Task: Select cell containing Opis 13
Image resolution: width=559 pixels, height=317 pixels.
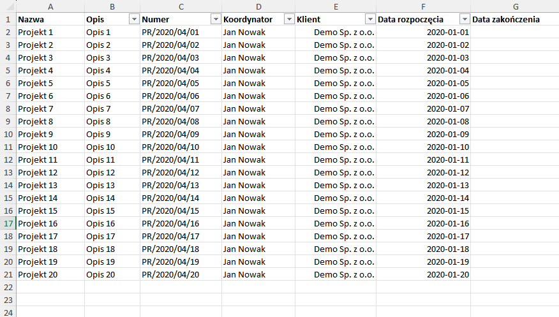Action: [x=112, y=185]
